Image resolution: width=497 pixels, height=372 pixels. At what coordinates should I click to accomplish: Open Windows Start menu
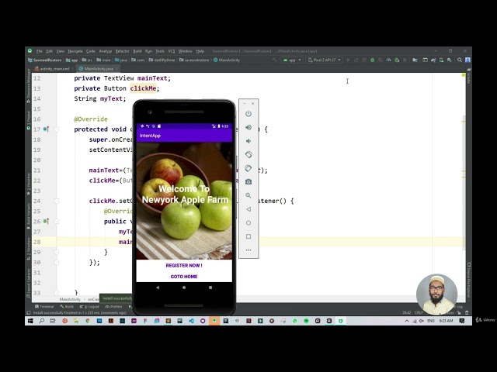pos(30,321)
